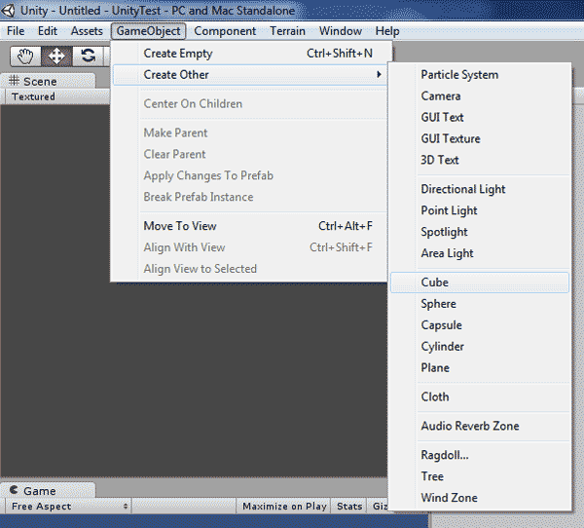Click the Unity logo in title bar
Image resolution: width=584 pixels, height=528 pixels.
(x=9, y=10)
